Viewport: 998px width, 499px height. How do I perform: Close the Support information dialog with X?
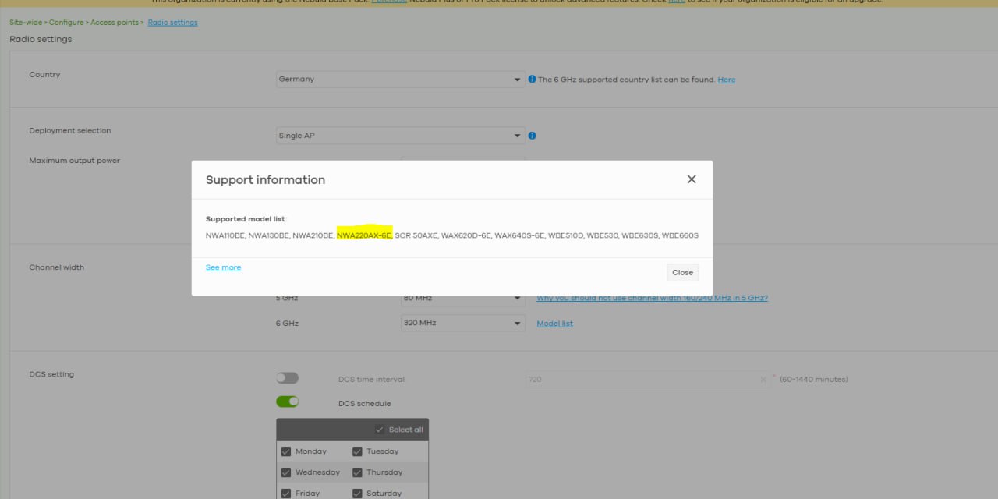[691, 179]
